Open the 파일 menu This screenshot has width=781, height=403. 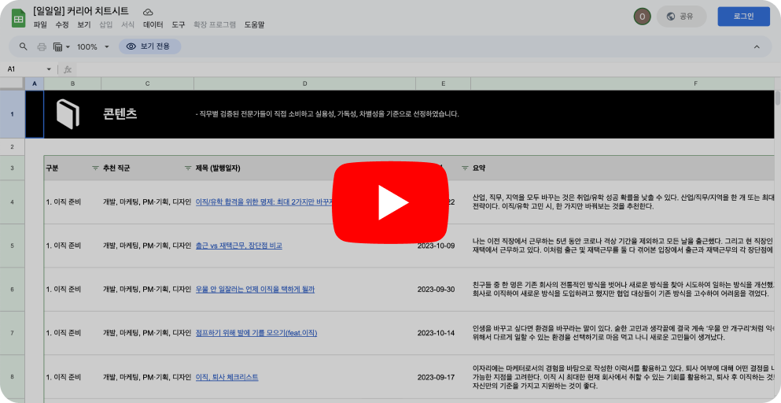pos(40,24)
